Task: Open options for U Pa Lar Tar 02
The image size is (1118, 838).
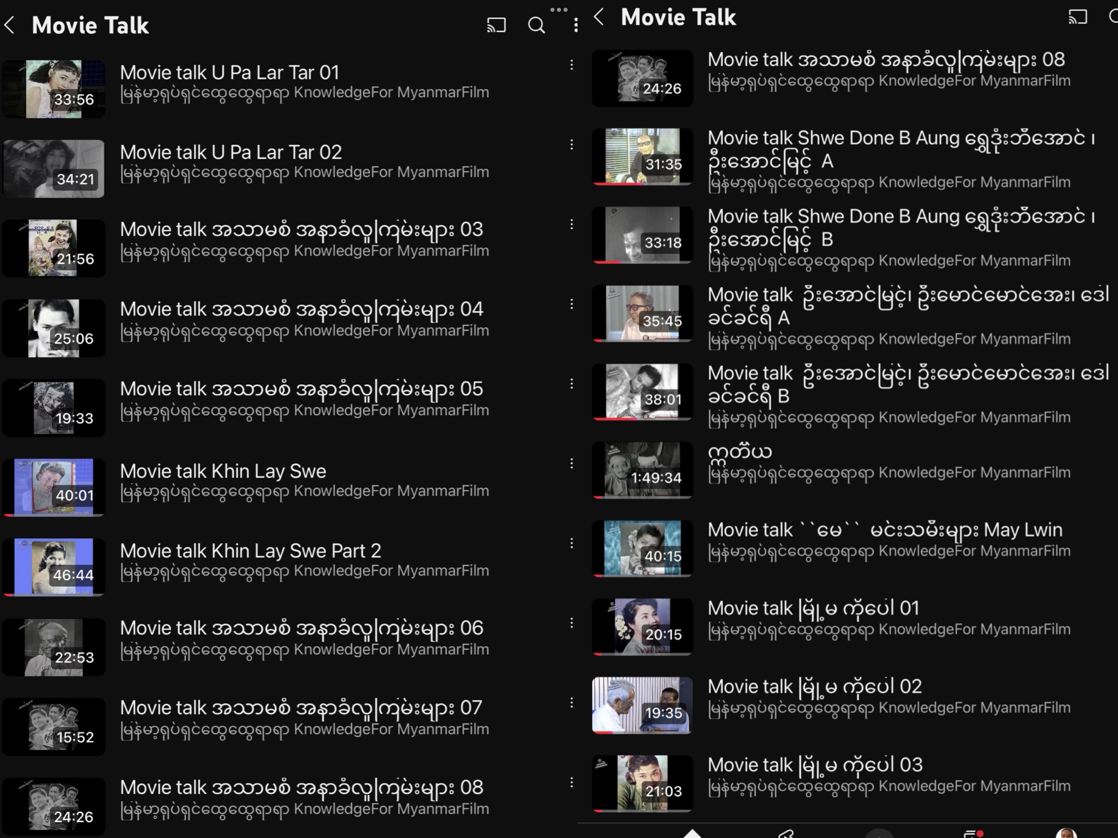Action: (x=571, y=144)
